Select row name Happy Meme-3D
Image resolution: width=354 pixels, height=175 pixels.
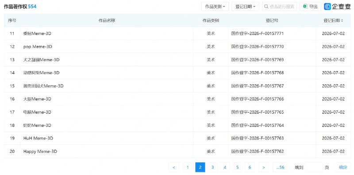pyautogui.click(x=40, y=151)
